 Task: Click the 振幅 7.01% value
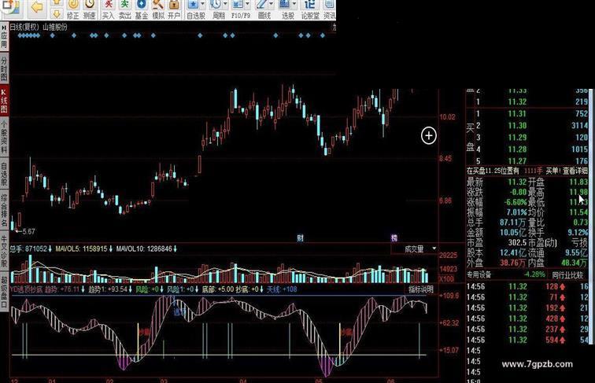[517, 212]
